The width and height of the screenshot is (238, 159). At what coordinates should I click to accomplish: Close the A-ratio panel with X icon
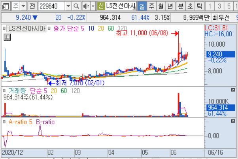tap(233, 121)
